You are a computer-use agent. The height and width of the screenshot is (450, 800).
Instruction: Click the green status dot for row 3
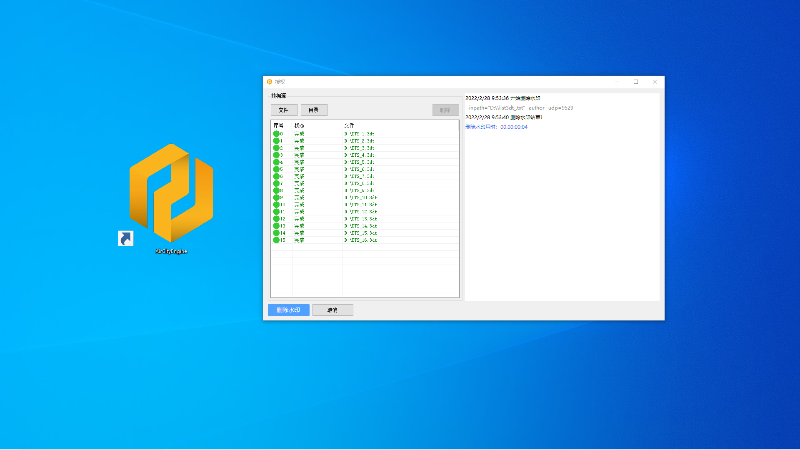click(x=276, y=155)
